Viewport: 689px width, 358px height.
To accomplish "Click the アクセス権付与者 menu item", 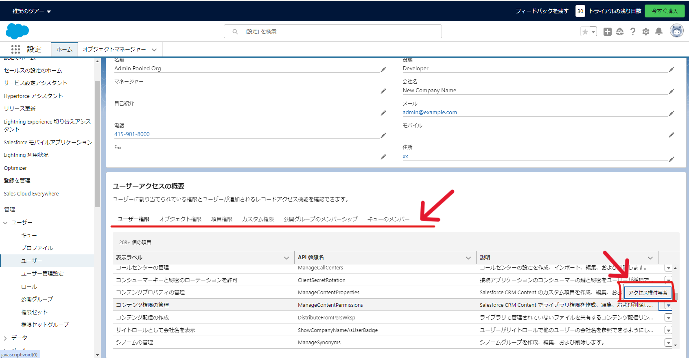I will tap(648, 293).
